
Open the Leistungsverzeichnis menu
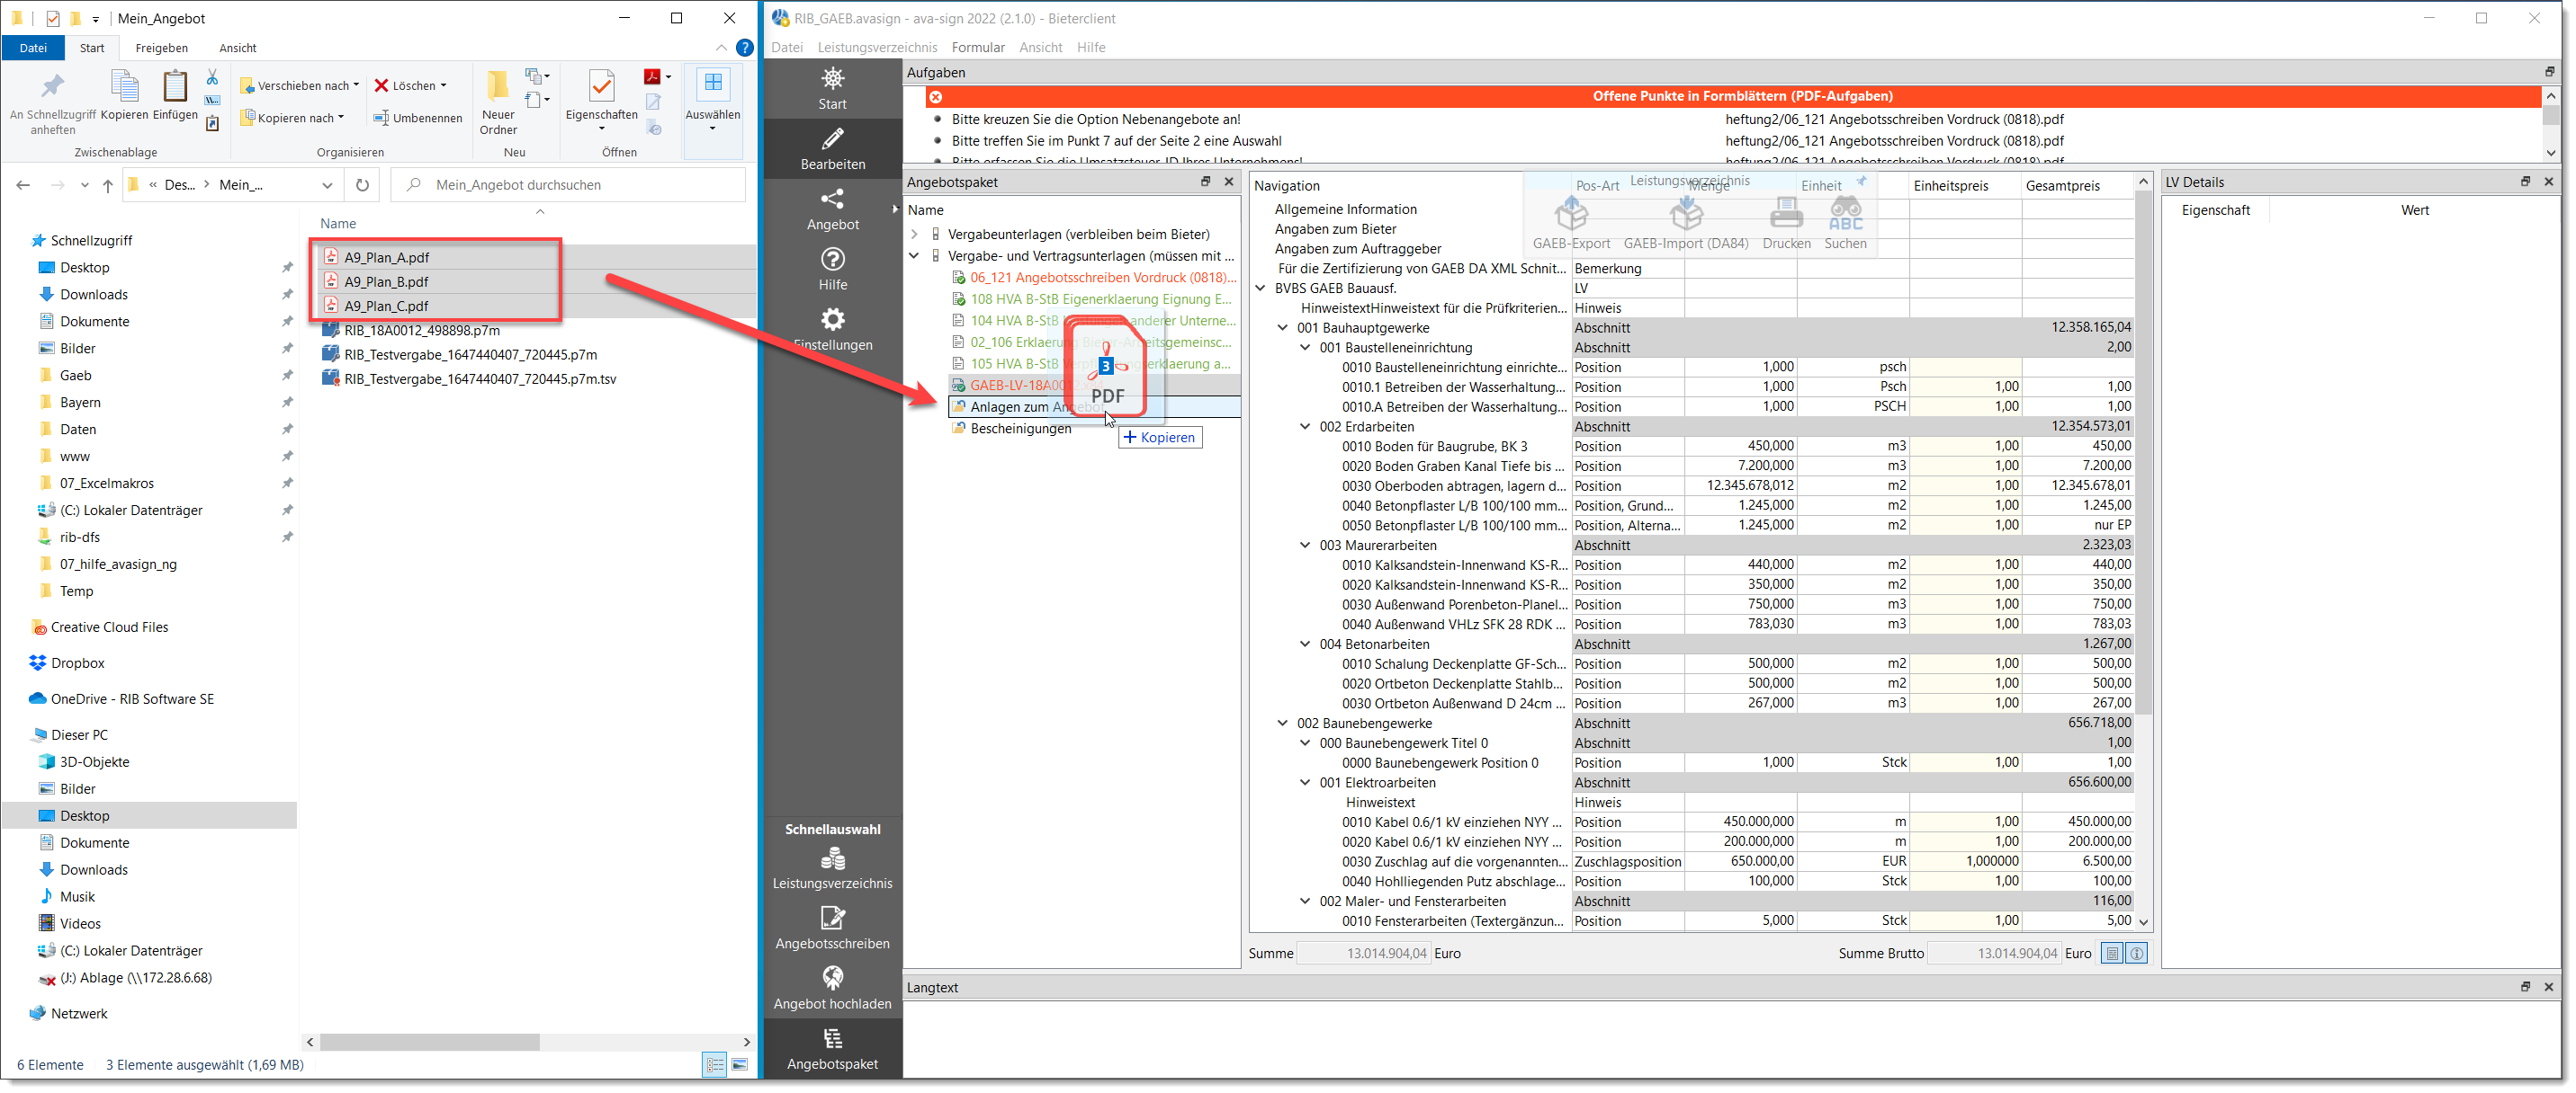click(x=877, y=47)
